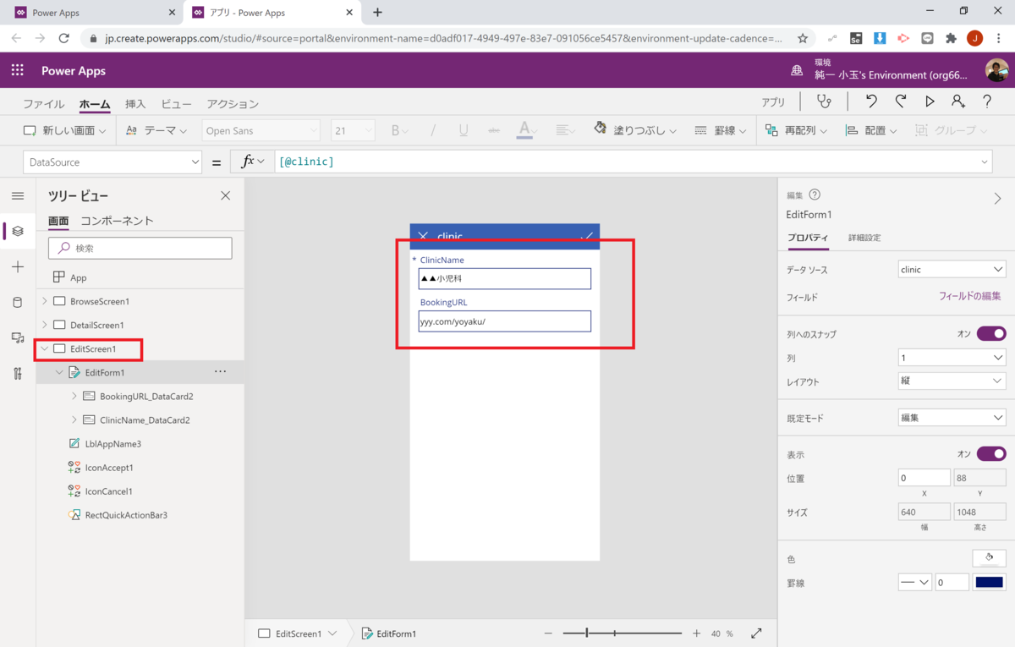The height and width of the screenshot is (647, 1015).
Task: Click the fit-to-window expand icon
Action: (x=756, y=633)
